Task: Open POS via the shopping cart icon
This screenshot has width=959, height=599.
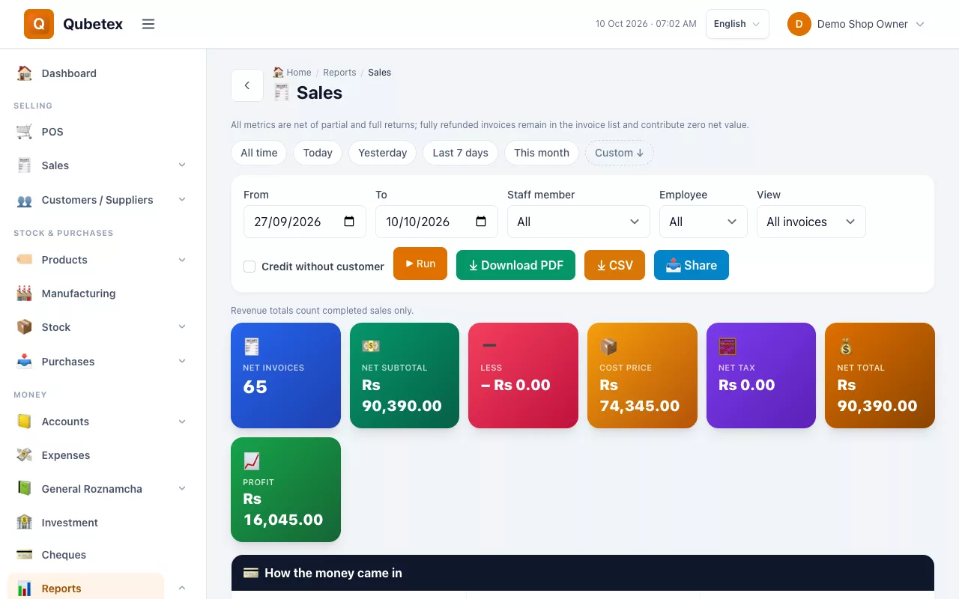Action: [25, 132]
